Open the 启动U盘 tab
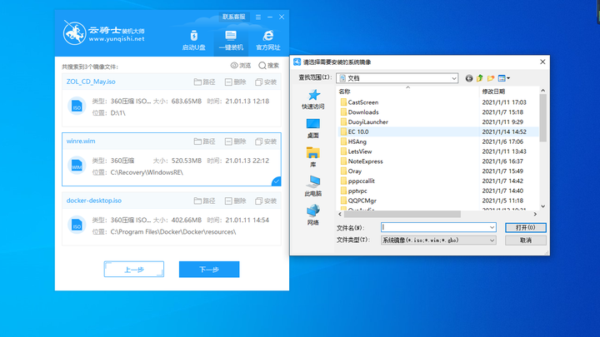 [193, 40]
